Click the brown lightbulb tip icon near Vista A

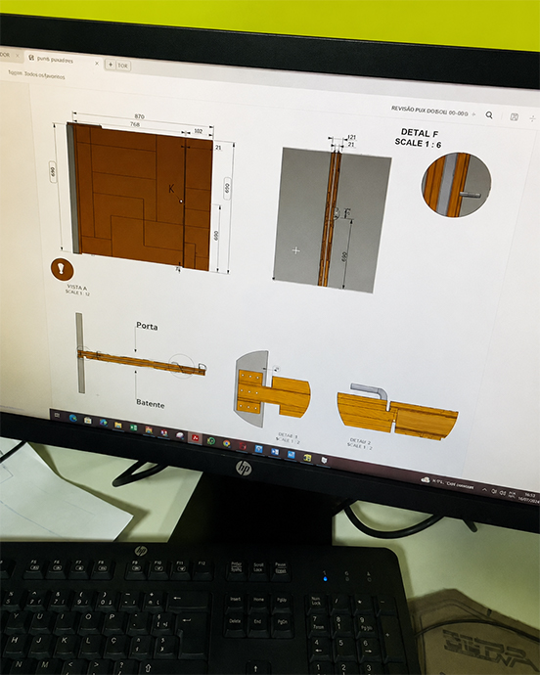[x=62, y=269]
